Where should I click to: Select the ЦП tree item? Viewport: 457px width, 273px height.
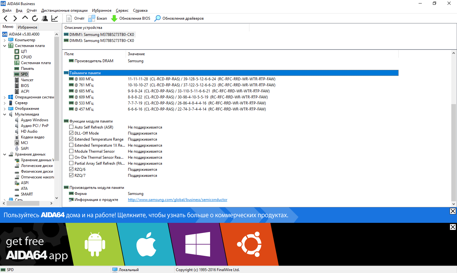coord(24,51)
